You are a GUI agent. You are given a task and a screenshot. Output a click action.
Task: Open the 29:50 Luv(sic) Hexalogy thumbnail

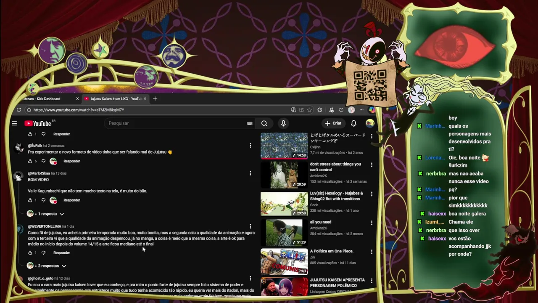[x=284, y=204]
